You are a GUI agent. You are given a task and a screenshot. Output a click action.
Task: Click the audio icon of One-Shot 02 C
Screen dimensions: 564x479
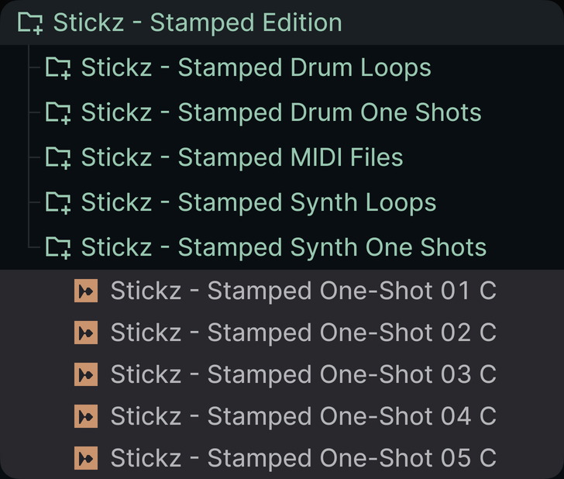(86, 333)
